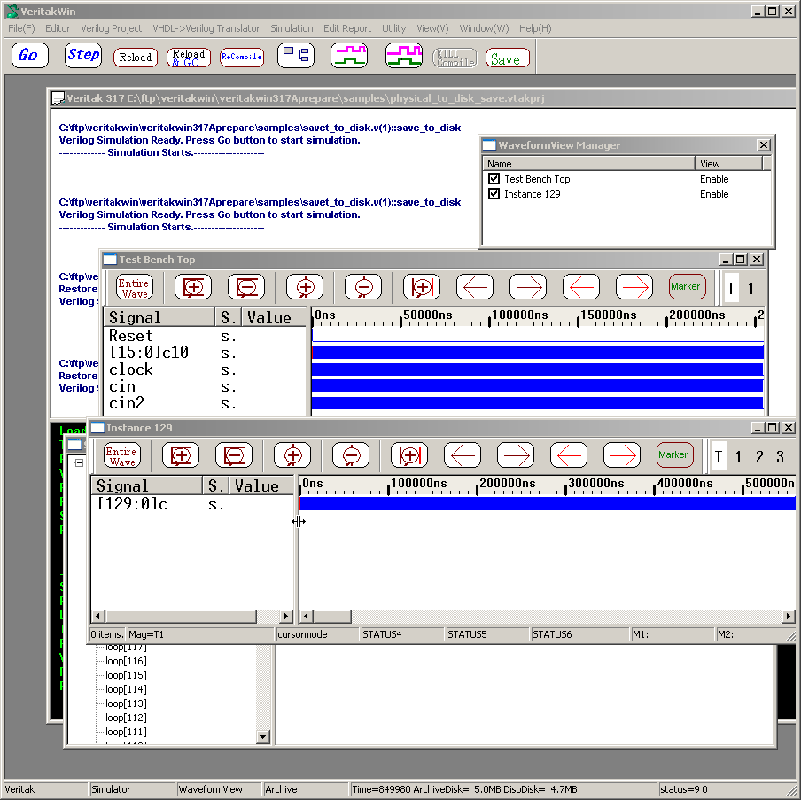The height and width of the screenshot is (800, 801).
Task: Select tab 3 in Instance 129 window
Action: pyautogui.click(x=780, y=457)
